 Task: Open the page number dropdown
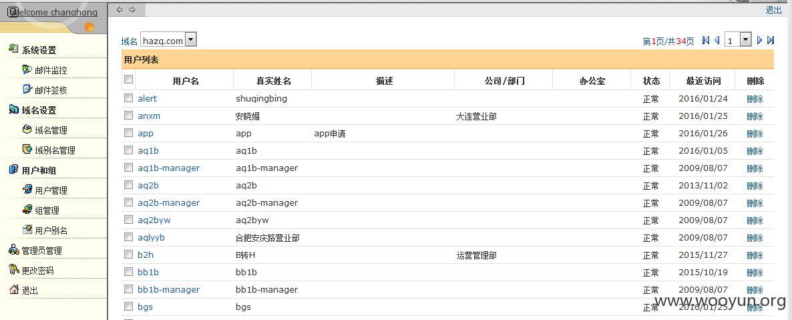[738, 40]
